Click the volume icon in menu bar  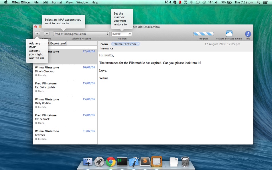pos(216,2)
